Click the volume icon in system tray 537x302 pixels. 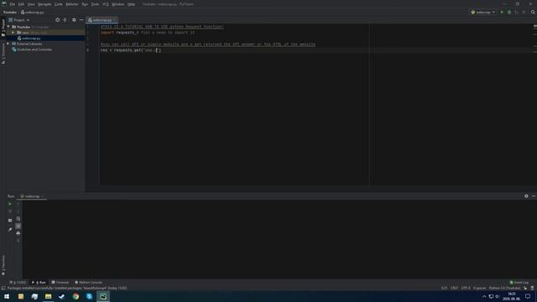click(x=498, y=296)
